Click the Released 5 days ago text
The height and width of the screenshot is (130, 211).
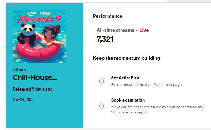coord(33,89)
